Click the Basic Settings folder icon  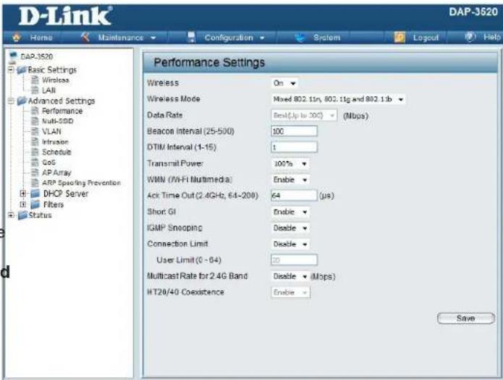(x=22, y=70)
